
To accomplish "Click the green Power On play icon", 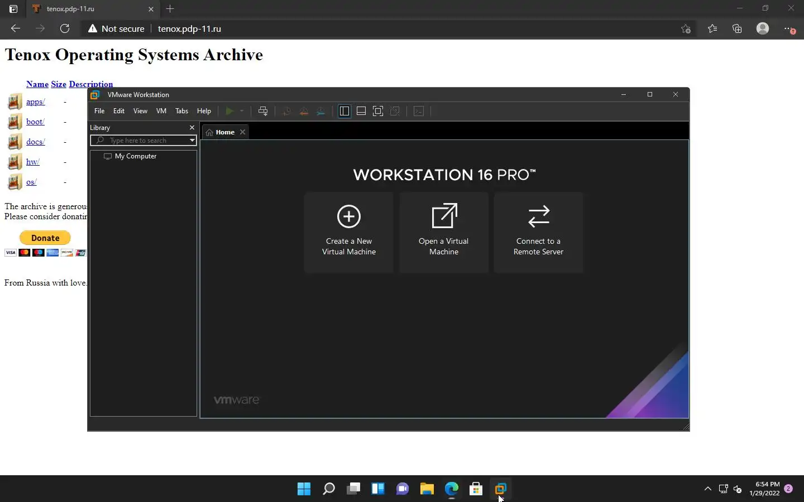I will point(229,111).
